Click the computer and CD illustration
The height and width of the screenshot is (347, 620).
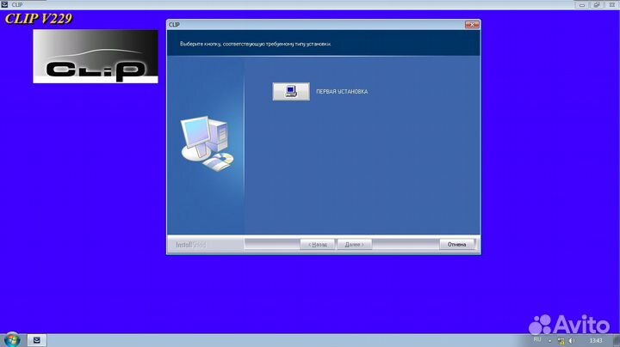click(207, 143)
